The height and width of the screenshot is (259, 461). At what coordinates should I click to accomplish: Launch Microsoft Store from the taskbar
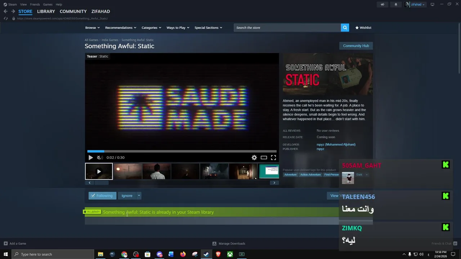click(147, 254)
